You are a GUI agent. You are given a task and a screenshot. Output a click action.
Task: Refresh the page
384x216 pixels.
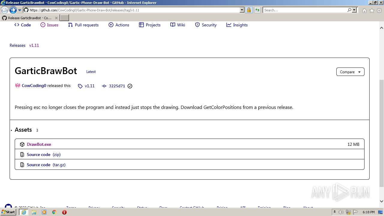[257, 10]
